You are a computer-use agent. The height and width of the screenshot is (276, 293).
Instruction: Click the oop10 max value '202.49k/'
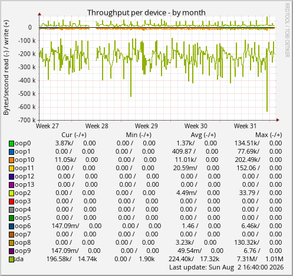tap(248, 160)
